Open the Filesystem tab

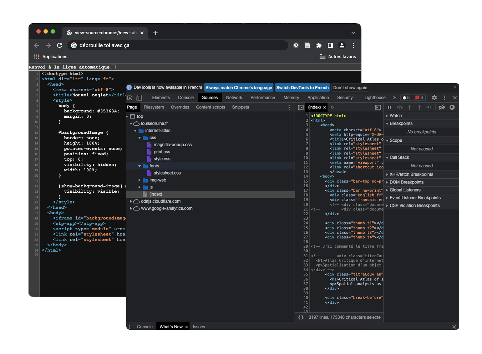click(154, 107)
